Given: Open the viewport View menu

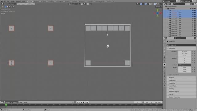Looking at the screenshot, I should [x=18, y=4].
